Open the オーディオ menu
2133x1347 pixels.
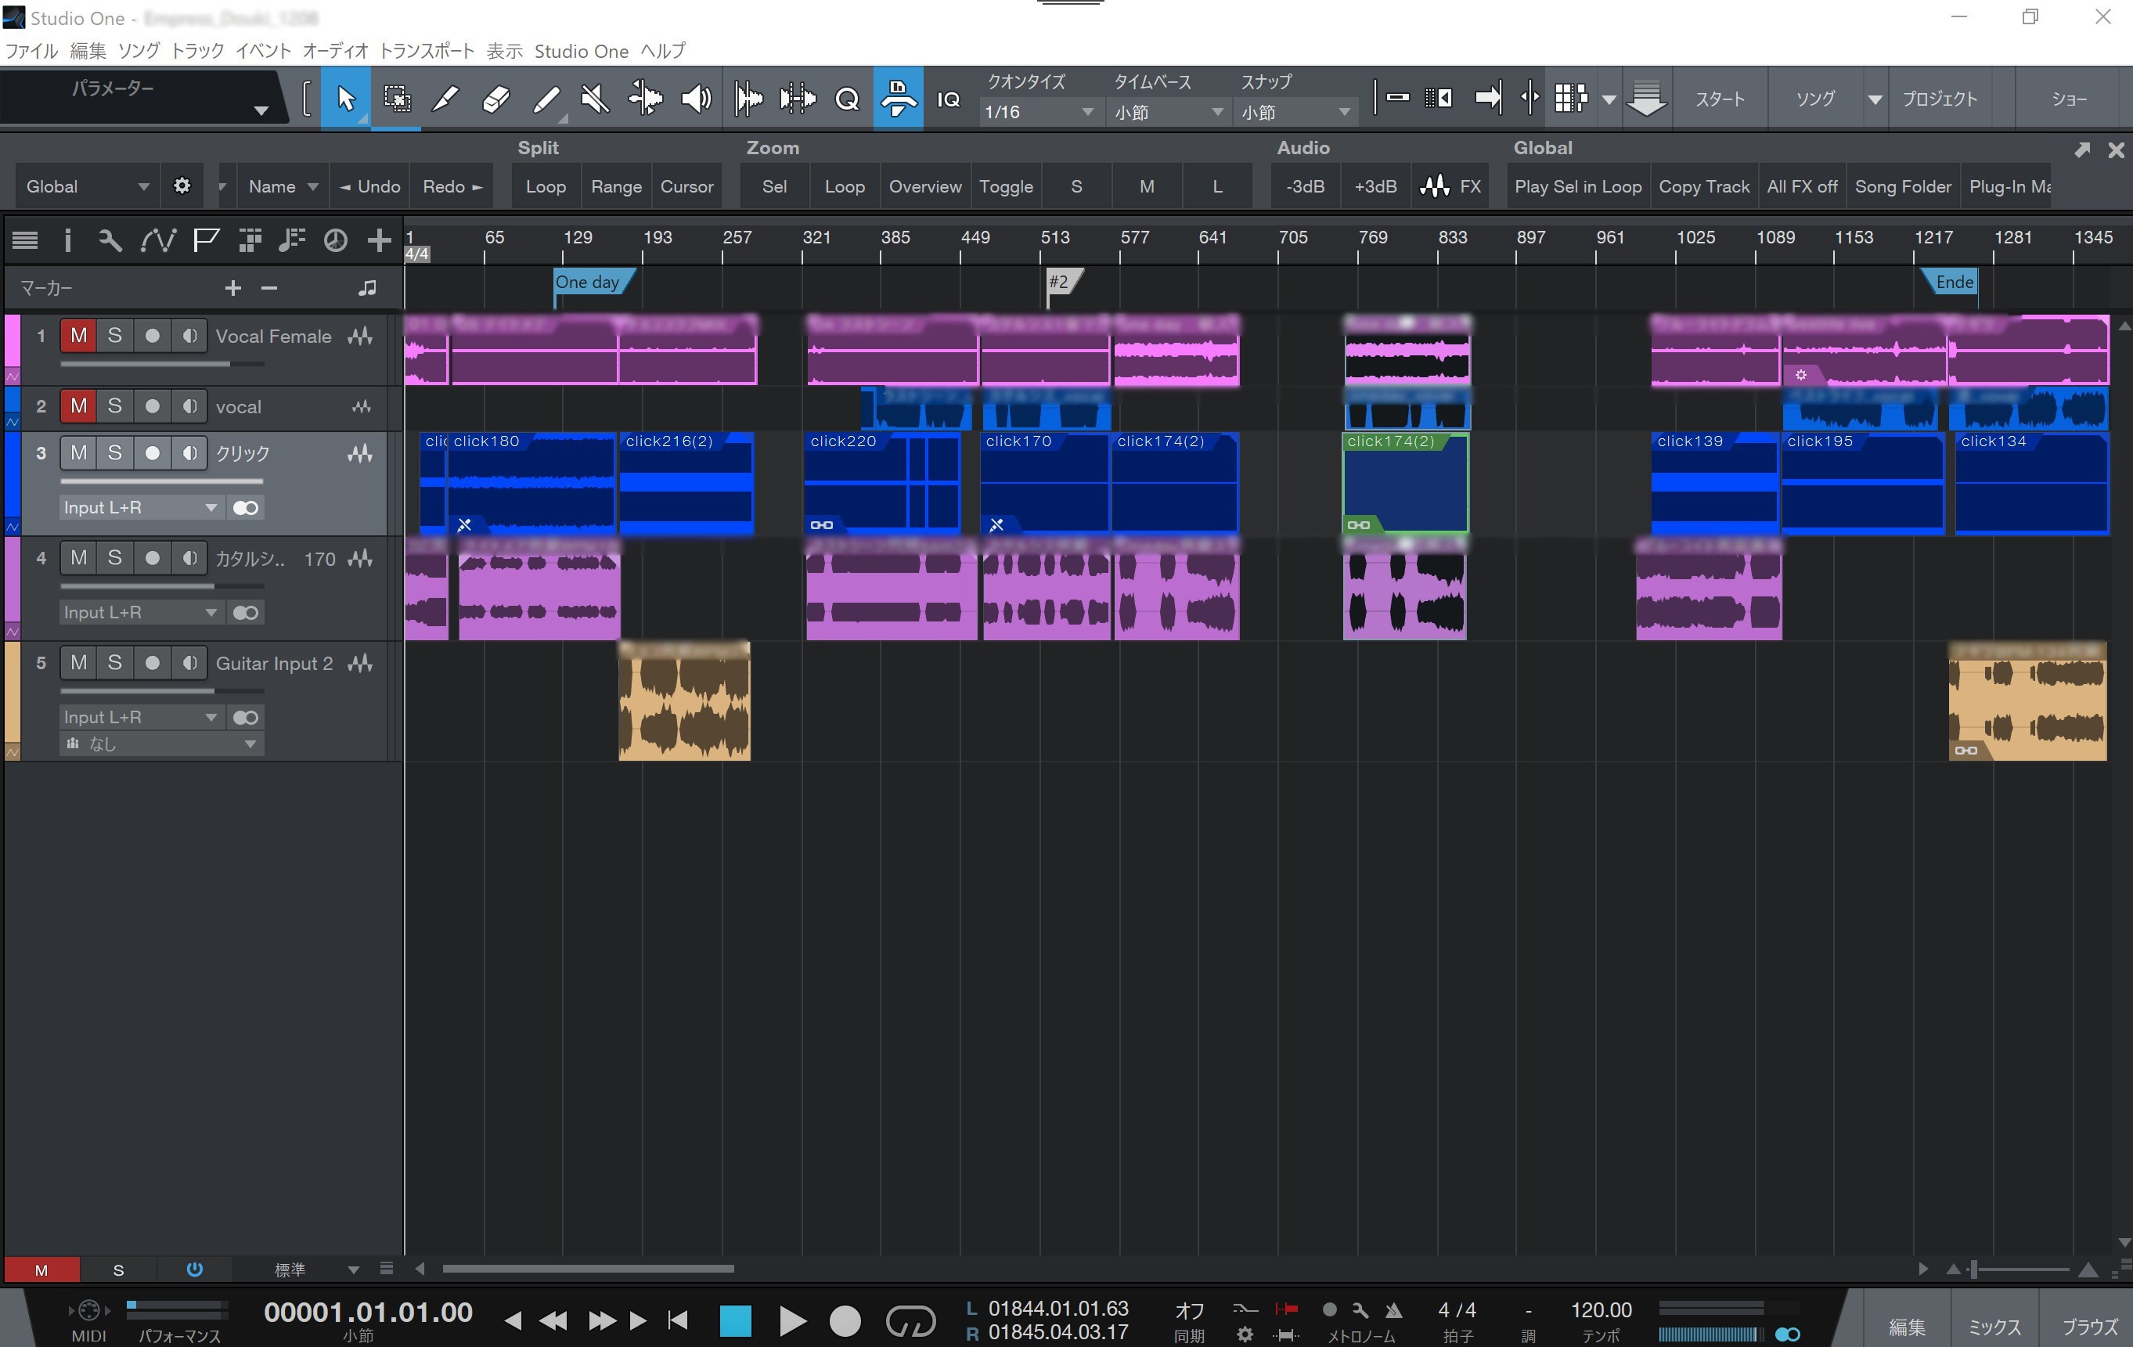[x=335, y=50]
